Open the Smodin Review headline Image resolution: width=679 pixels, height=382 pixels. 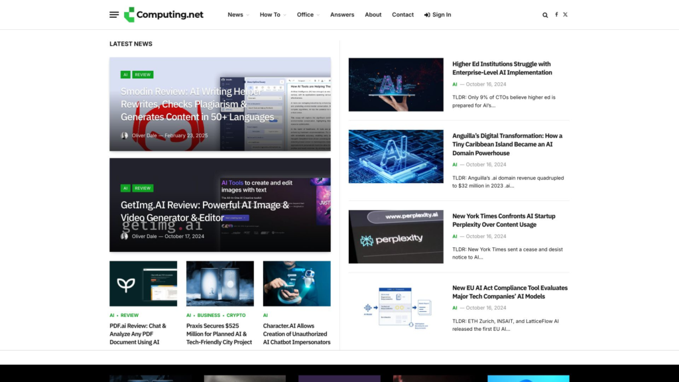[x=198, y=104]
